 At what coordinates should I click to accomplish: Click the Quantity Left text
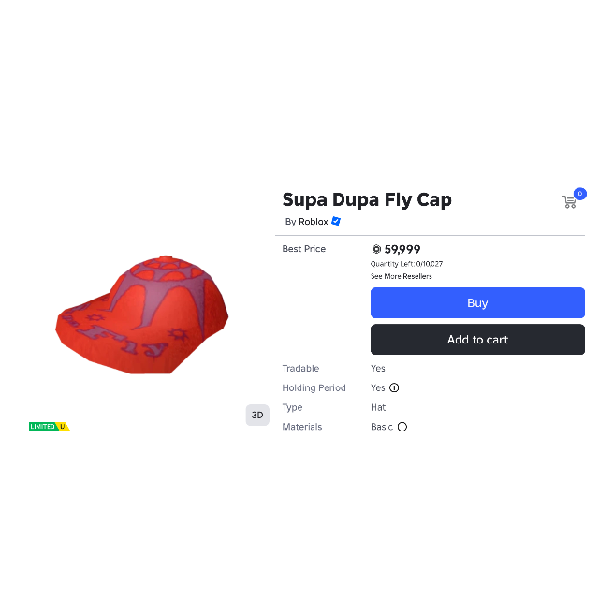point(406,264)
